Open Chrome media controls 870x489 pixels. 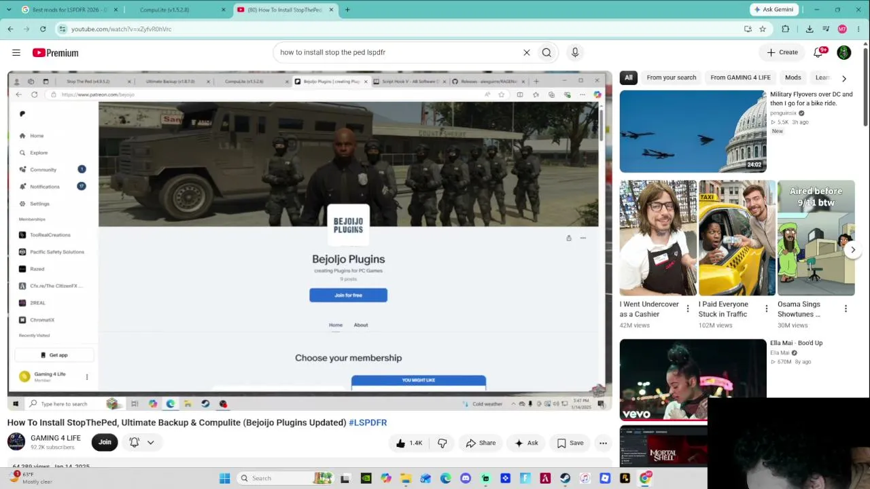[x=826, y=29]
